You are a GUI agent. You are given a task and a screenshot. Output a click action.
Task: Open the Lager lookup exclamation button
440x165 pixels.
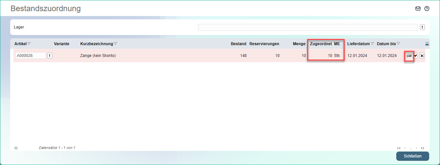[423, 27]
